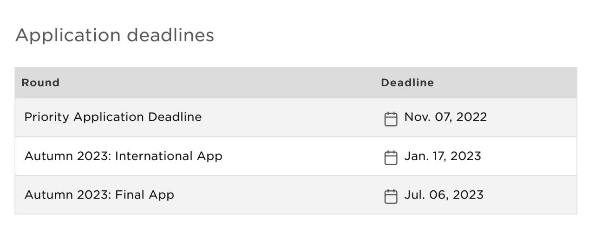Click the Autumn 2023: International App label
This screenshot has width=589, height=239.
(x=123, y=156)
